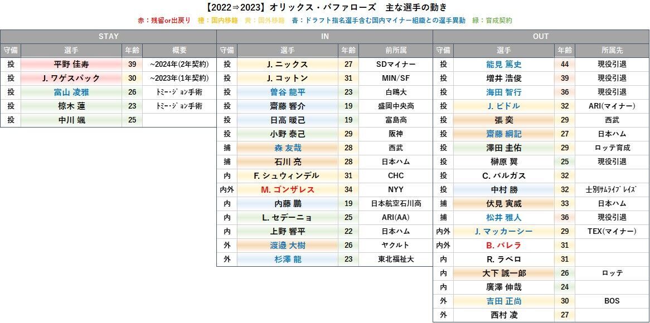650x323 pixels.
Task: Click player name 西村 凌
Action: (504, 315)
